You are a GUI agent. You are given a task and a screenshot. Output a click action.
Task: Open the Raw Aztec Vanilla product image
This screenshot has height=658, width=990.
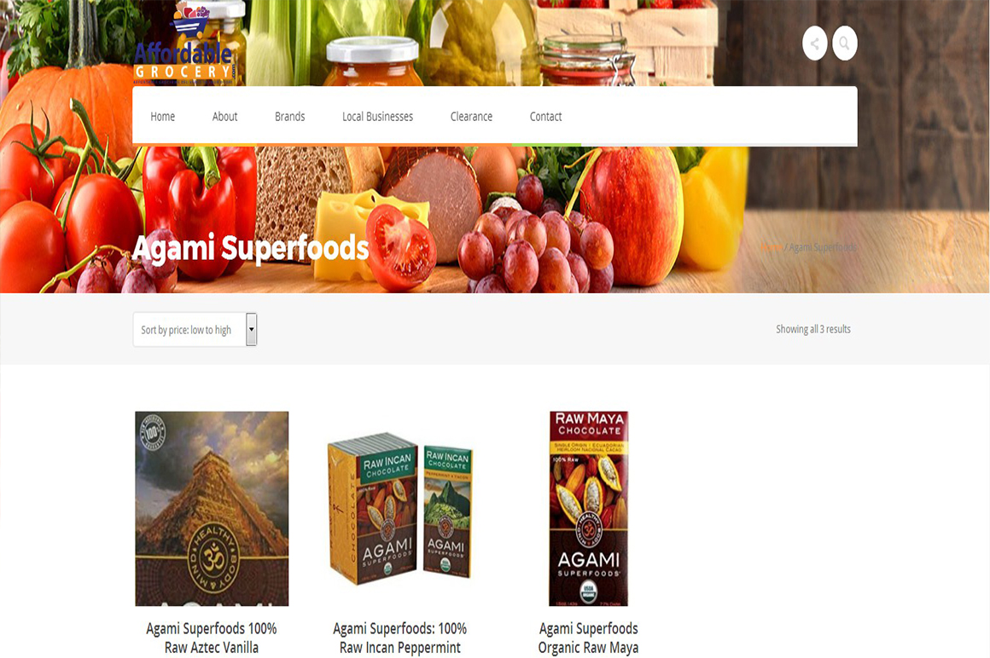tap(212, 509)
